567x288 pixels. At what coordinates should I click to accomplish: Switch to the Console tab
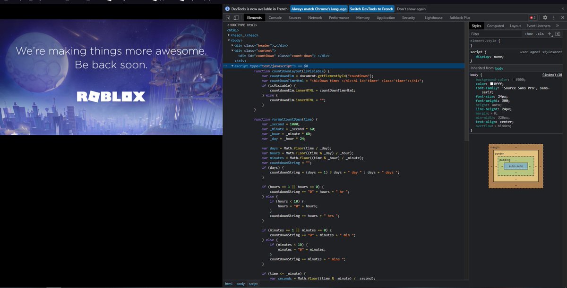275,17
